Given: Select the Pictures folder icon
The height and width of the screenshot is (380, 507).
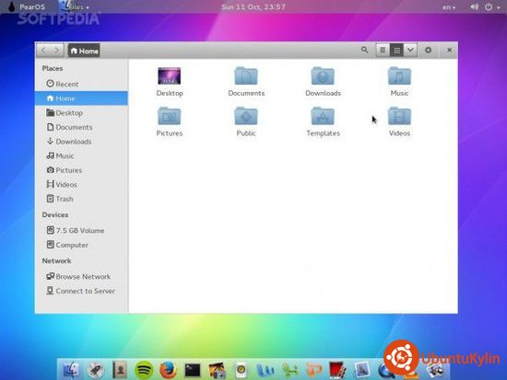Looking at the screenshot, I should (170, 116).
